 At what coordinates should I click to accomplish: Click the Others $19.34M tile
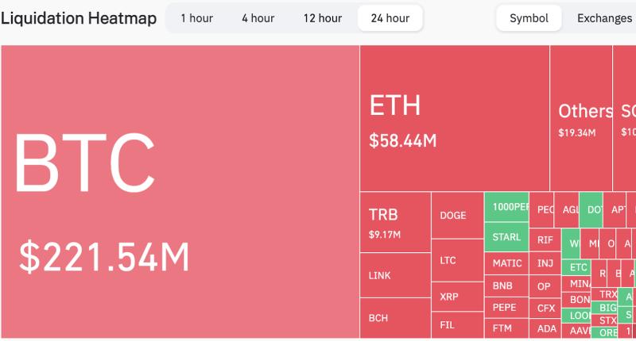pyautogui.click(x=581, y=118)
